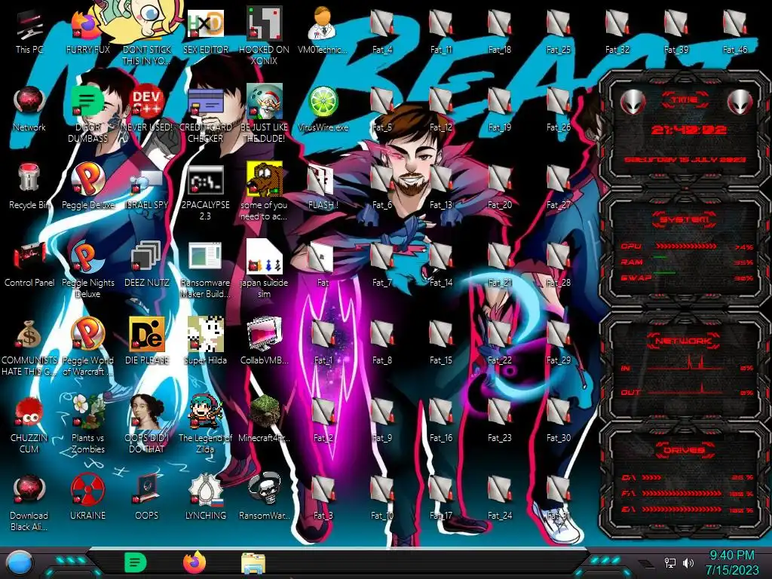This screenshot has width=772, height=579.
Task: Select the file named Fat_15
Action: [x=440, y=343]
